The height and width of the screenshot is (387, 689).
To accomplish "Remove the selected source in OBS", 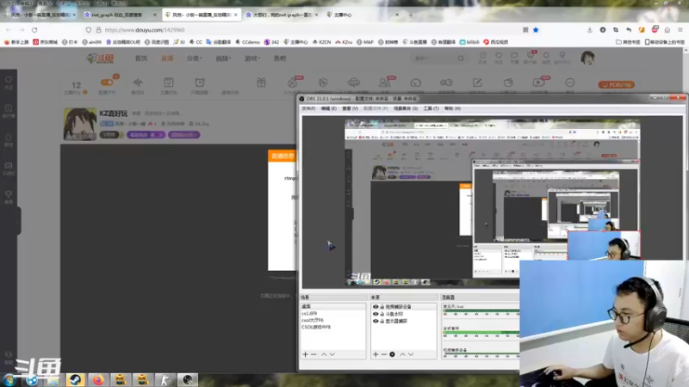I will pos(383,354).
